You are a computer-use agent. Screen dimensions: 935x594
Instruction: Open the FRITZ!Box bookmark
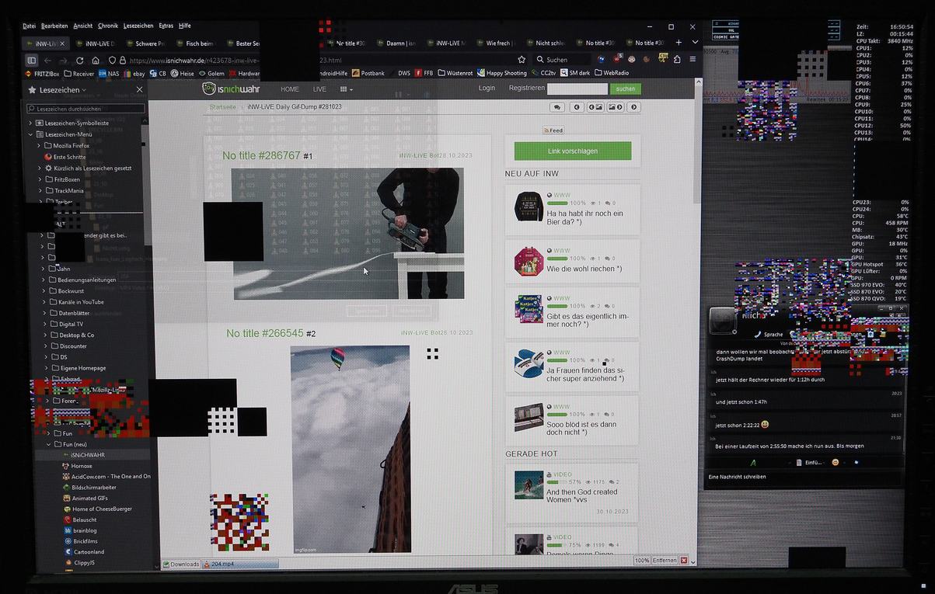(x=42, y=74)
